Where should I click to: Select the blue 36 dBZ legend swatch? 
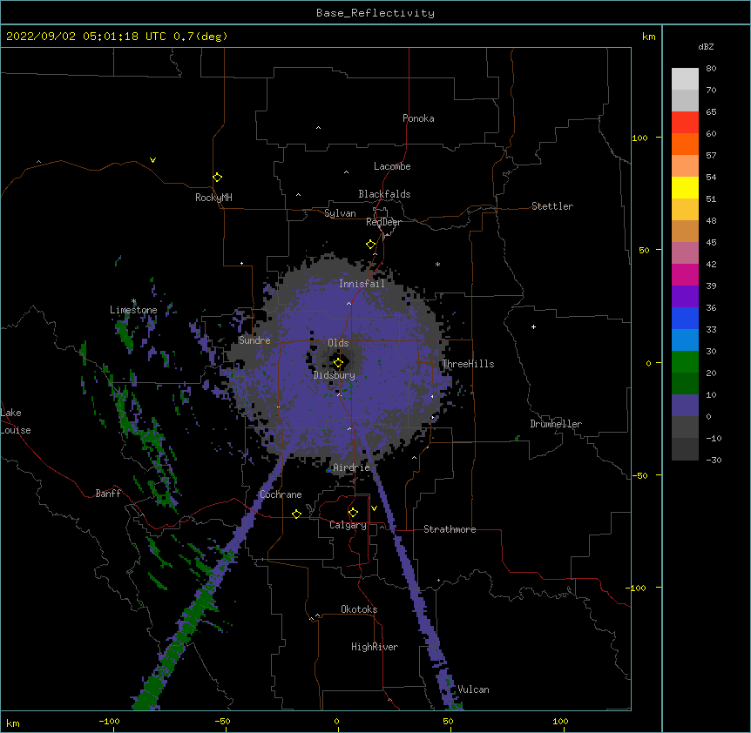click(685, 318)
